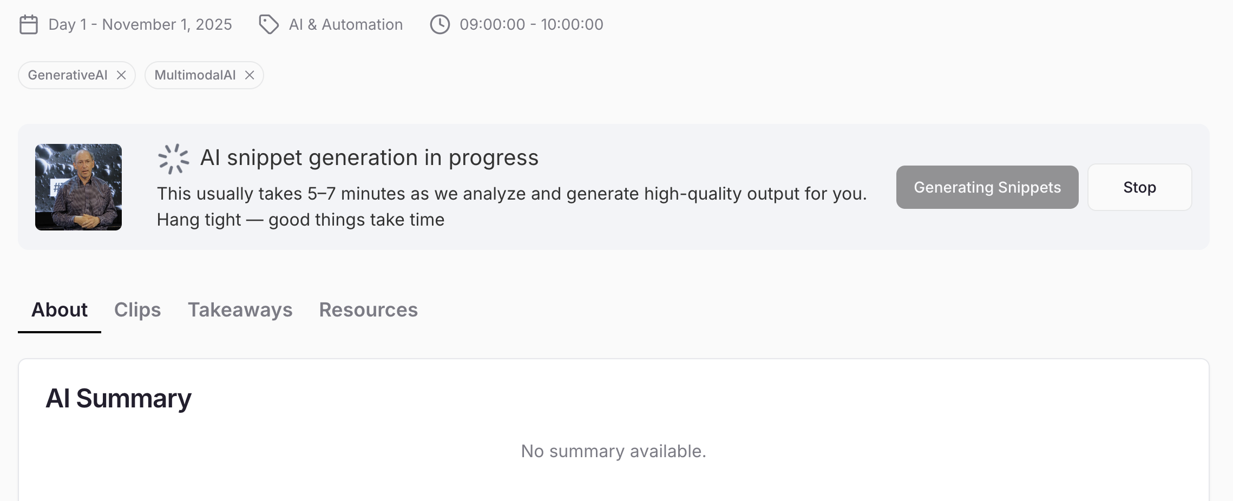1233x501 pixels.
Task: Click the 'No summary available' text
Action: pos(613,451)
